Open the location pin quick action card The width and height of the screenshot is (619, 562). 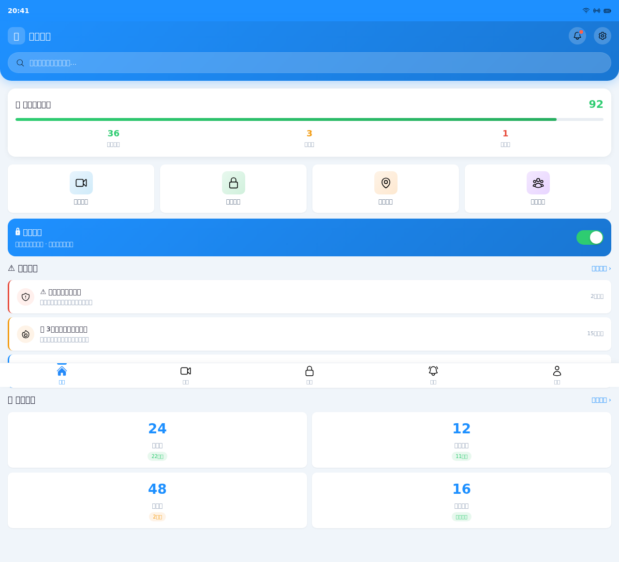[385, 189]
